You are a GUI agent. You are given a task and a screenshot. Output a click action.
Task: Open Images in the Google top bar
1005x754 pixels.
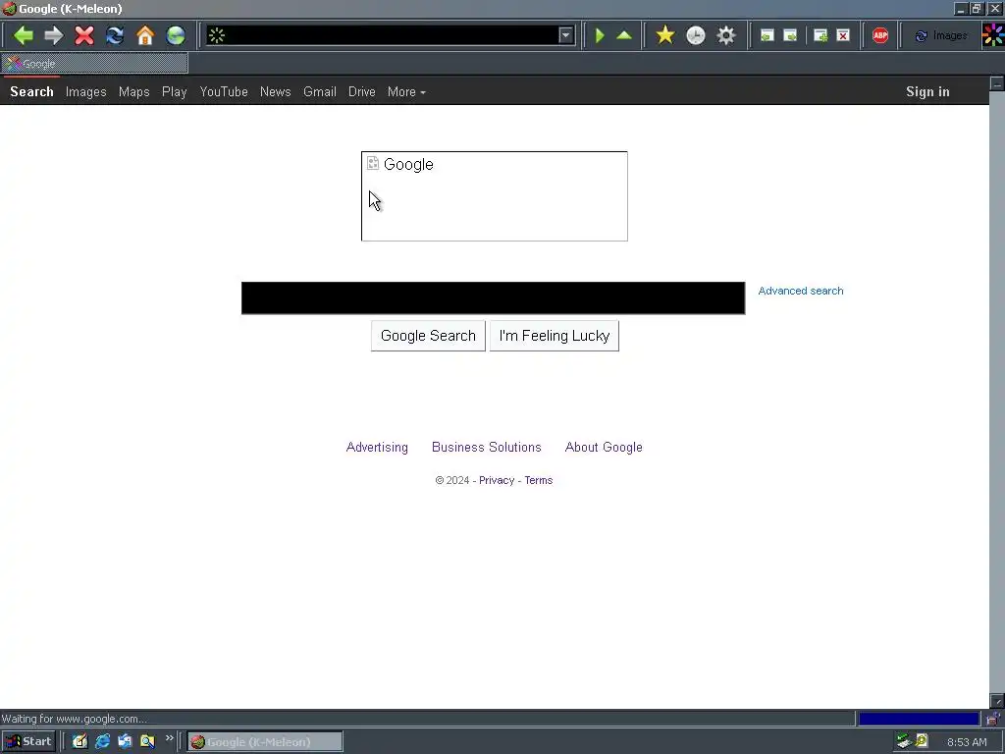[86, 91]
